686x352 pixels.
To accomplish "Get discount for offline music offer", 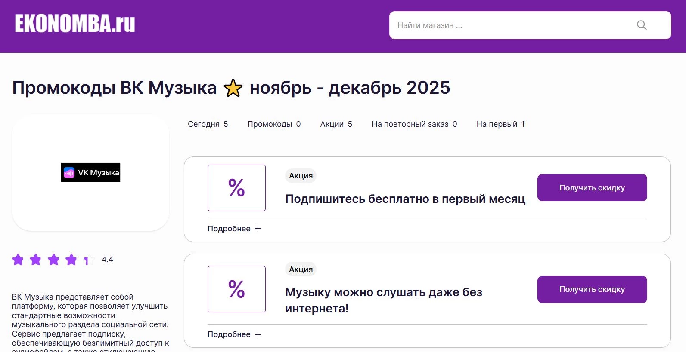I will pos(592,289).
